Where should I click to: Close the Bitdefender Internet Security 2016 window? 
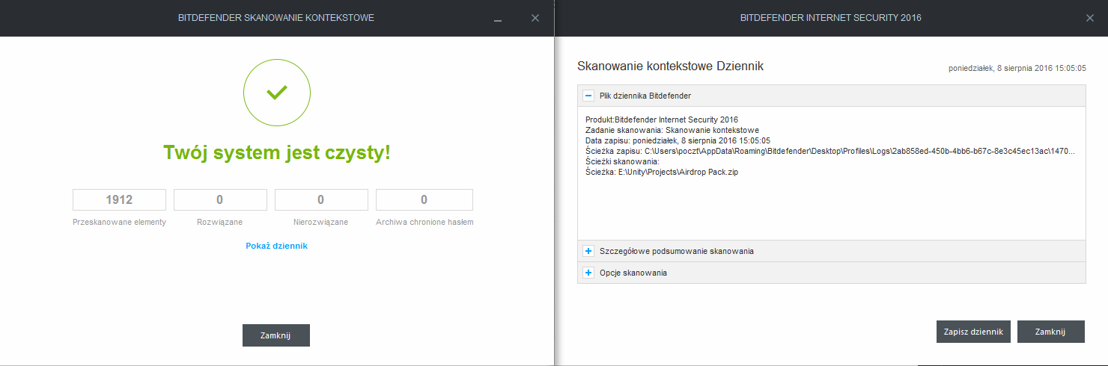coord(1089,18)
